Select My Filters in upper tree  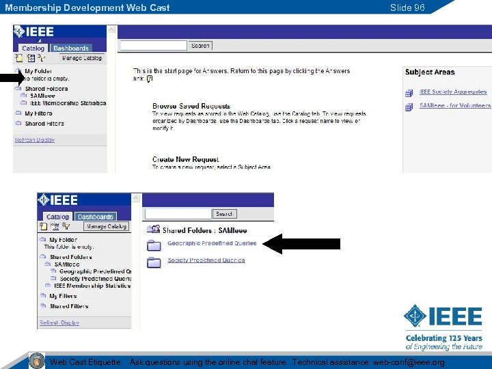pyautogui.click(x=38, y=113)
